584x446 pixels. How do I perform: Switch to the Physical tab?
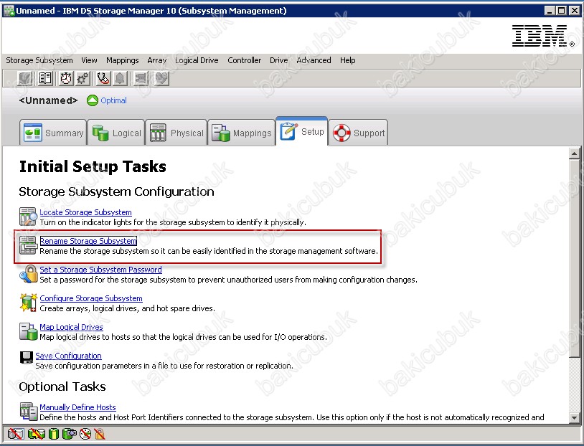[177, 133]
